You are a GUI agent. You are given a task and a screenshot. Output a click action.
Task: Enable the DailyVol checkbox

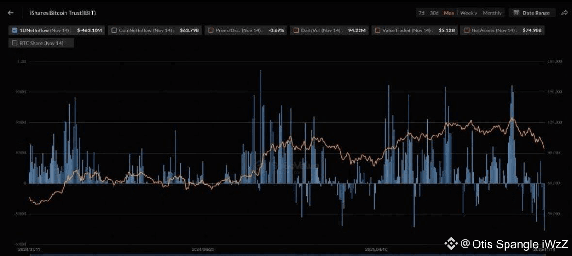pos(296,30)
